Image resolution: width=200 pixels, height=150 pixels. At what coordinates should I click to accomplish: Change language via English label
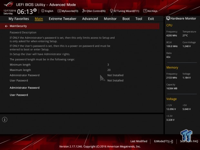pyautogui.click(x=49, y=11)
